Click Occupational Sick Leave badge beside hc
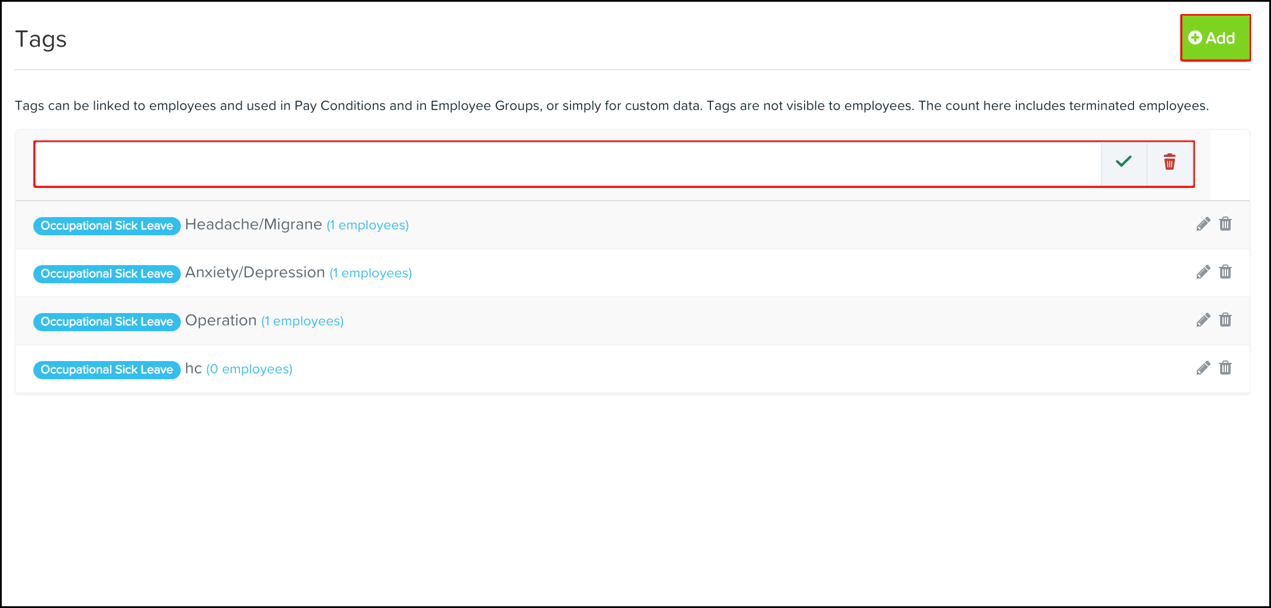Screen dimensions: 1271x608 [x=107, y=370]
